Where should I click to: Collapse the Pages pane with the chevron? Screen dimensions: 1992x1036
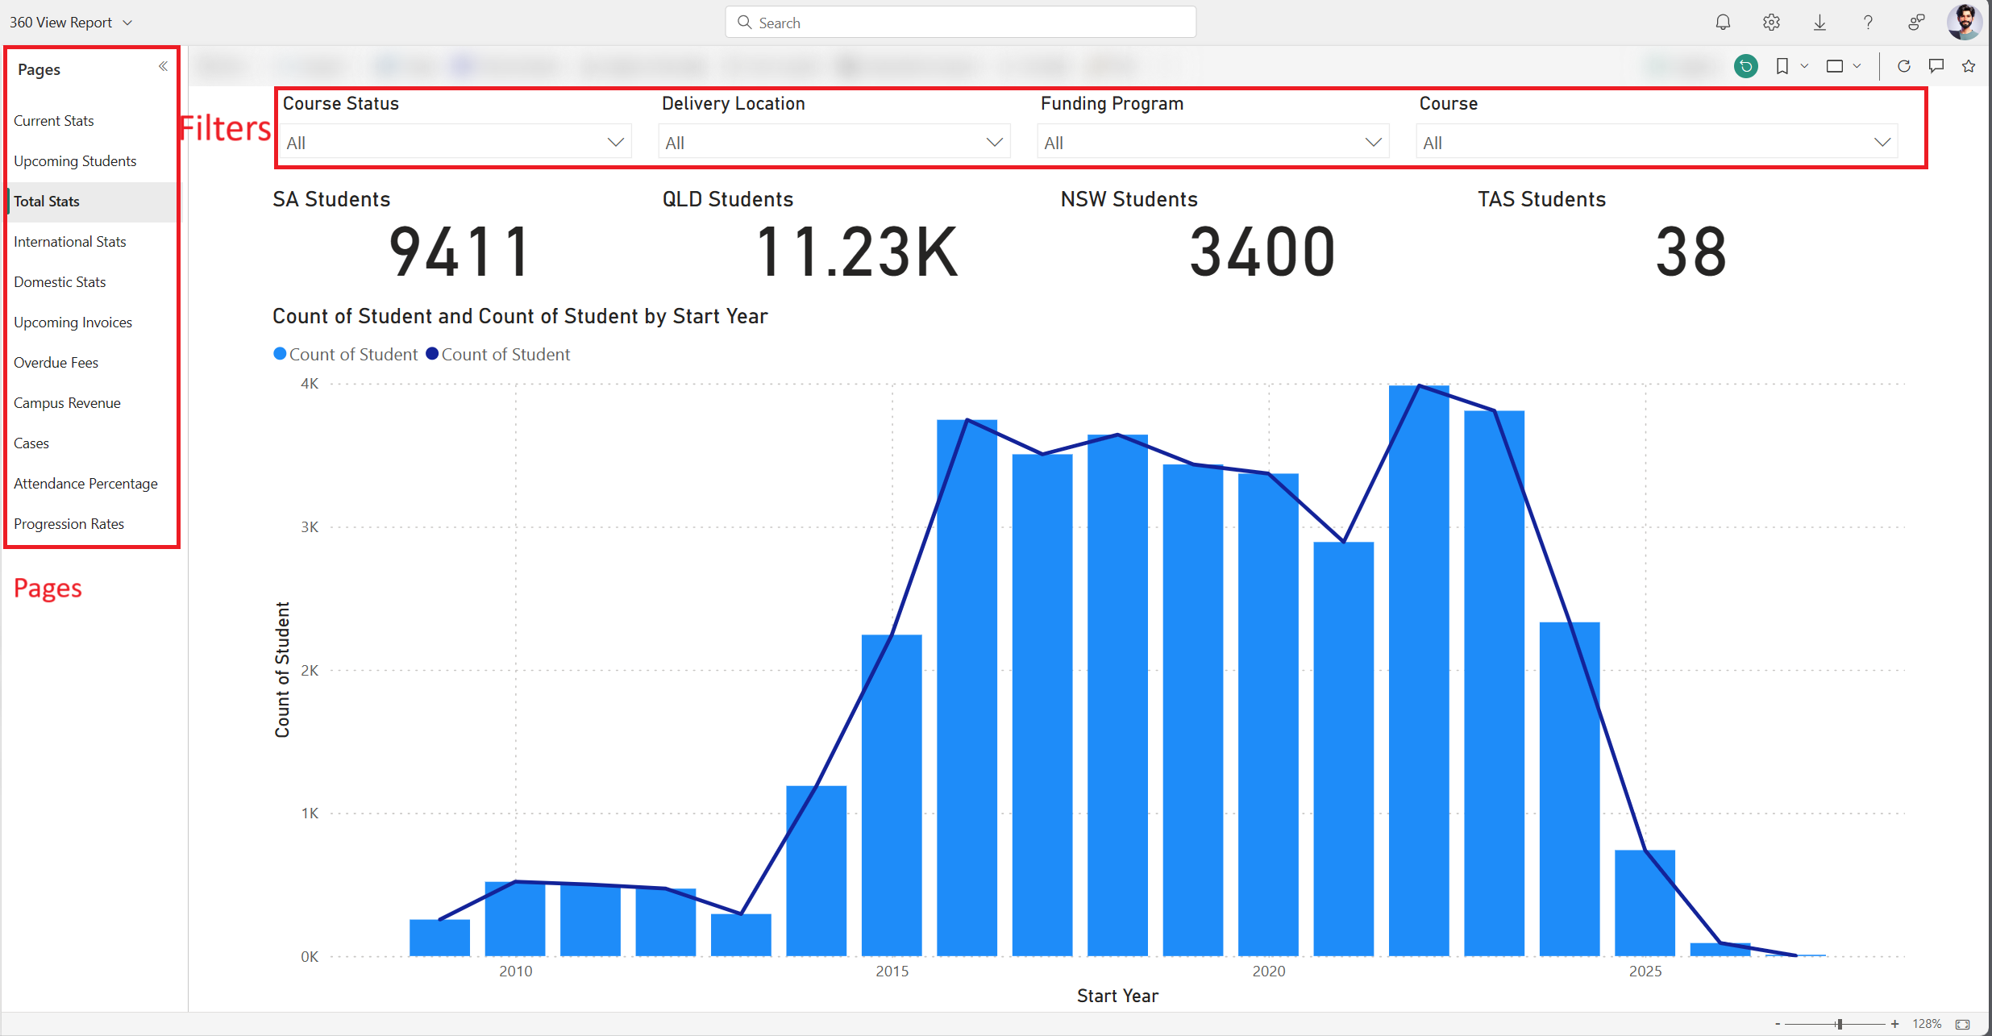(162, 67)
